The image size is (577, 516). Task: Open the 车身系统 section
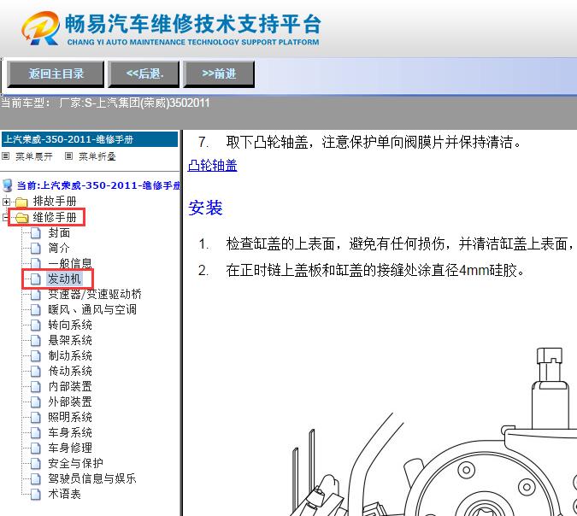click(70, 432)
